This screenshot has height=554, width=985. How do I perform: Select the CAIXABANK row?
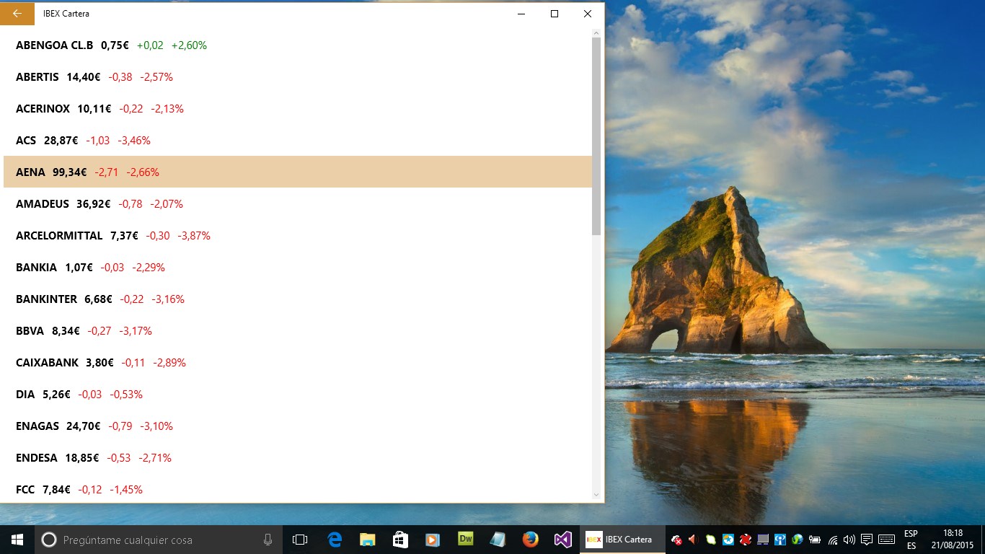[x=298, y=362]
